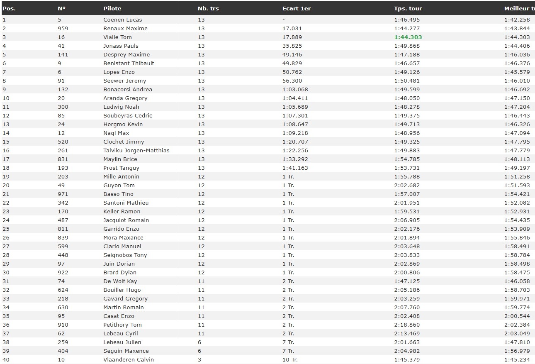Click rider Vlaanderen Calvin in last row

pos(129,360)
